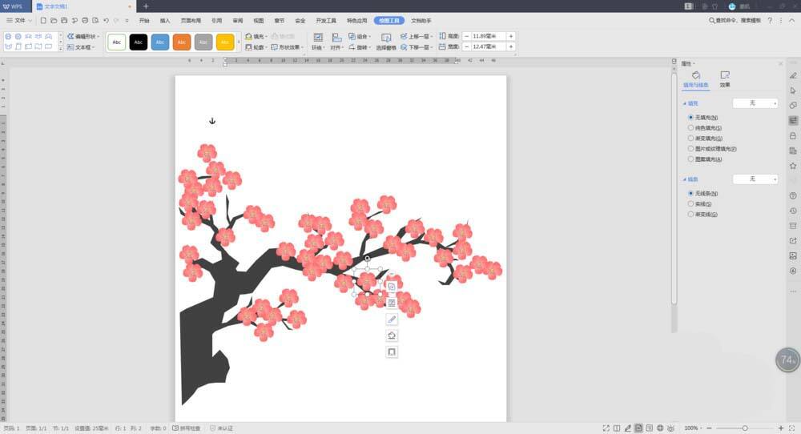Open the fill preset dropdown showing 无

click(755, 103)
